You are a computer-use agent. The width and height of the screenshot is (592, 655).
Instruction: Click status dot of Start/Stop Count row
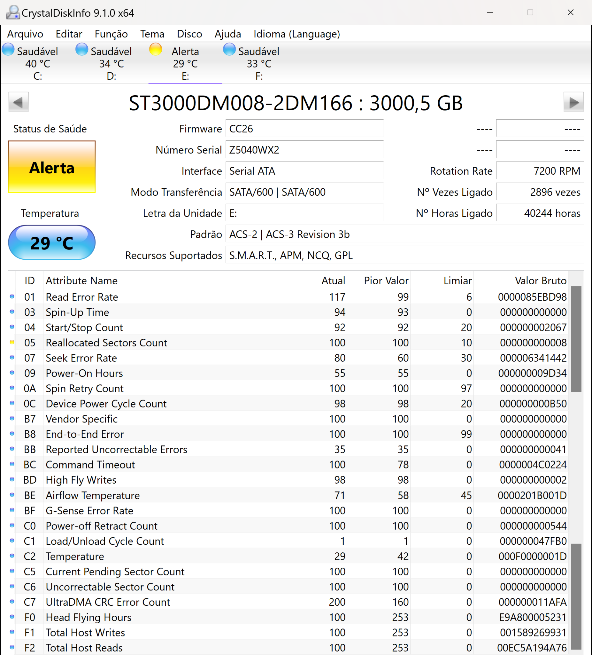click(x=12, y=327)
